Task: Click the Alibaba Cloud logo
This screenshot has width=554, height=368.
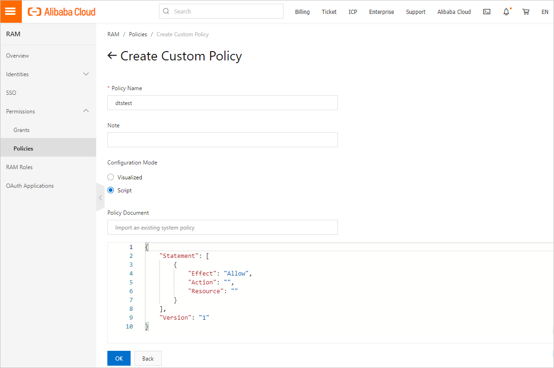Action: pos(61,12)
